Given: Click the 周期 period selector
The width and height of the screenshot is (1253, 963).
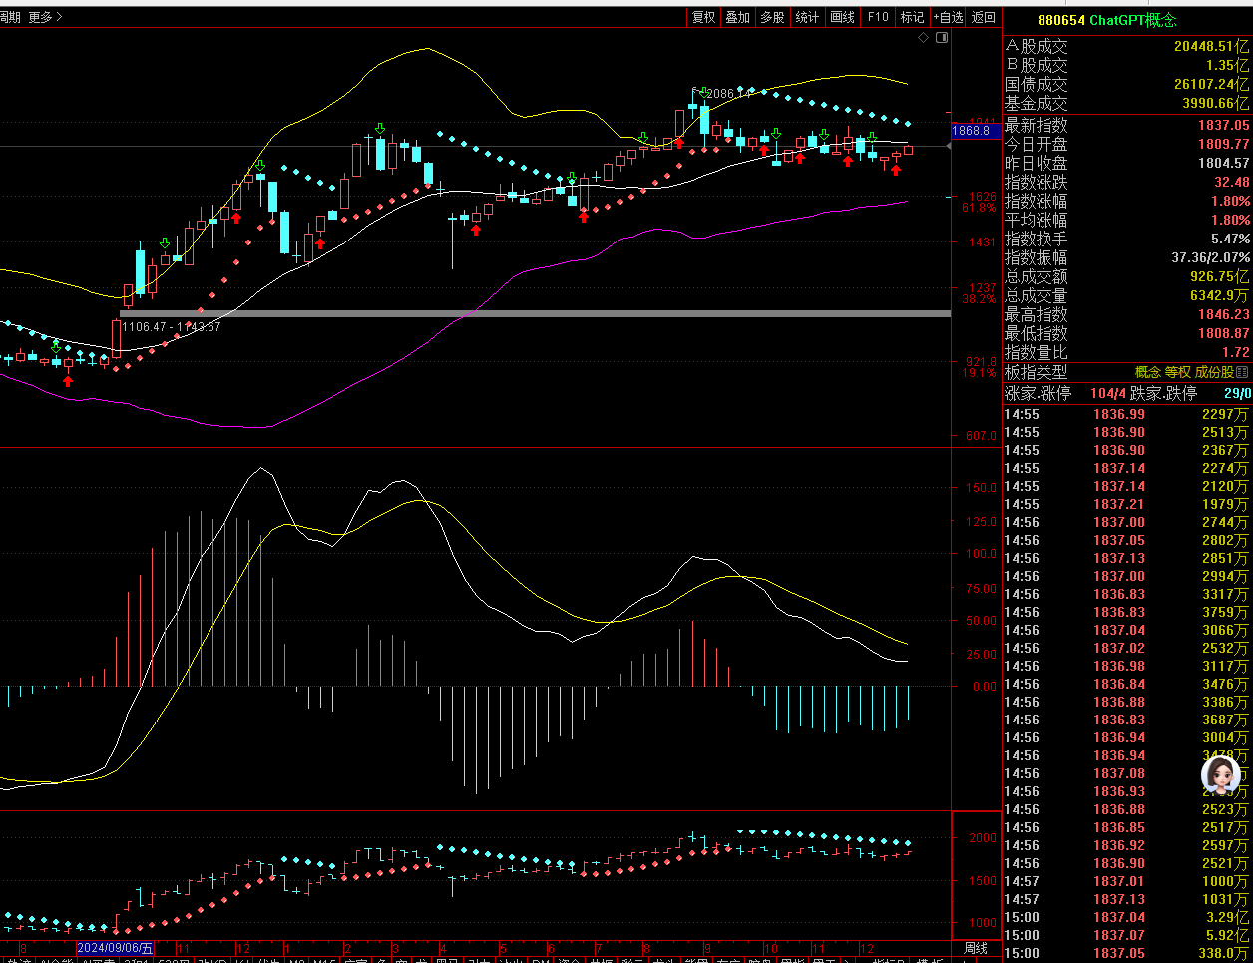Looking at the screenshot, I should pos(10,17).
